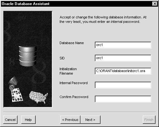Select the Confirm Password field
This screenshot has height=127, width=159.
123,99
